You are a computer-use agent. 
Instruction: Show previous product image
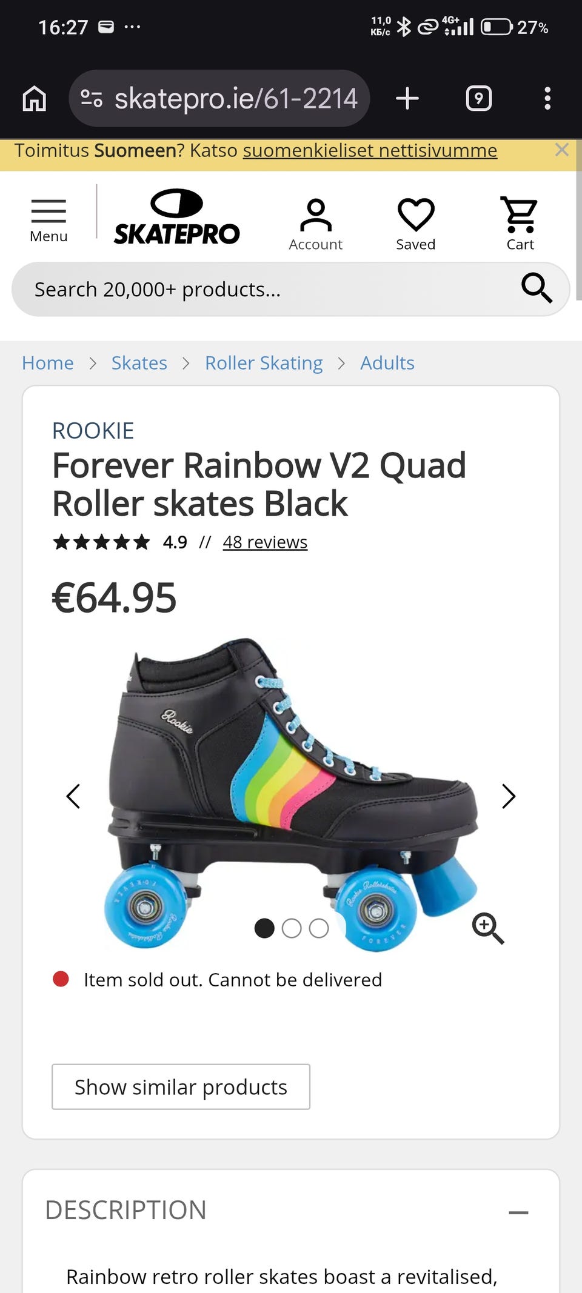pyautogui.click(x=73, y=796)
